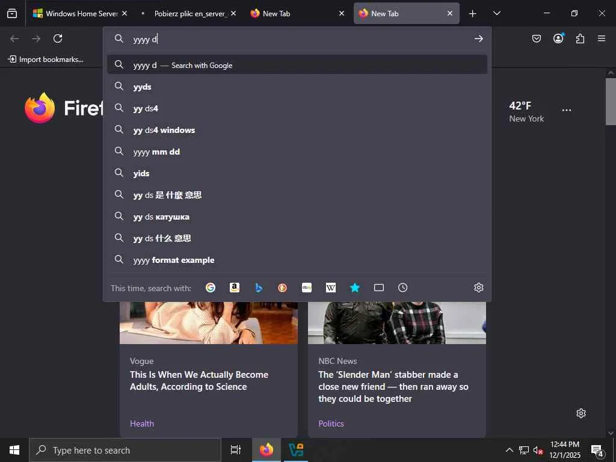Screen dimensions: 616x462
Task: Choose 'yyyy d — Search with Google' entry
Action: tap(297, 65)
